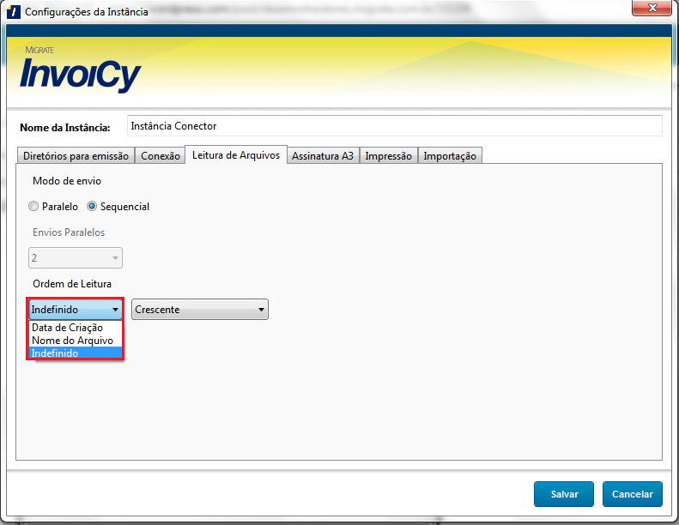Choose the Sequencial send mode
The image size is (679, 525).
click(x=93, y=207)
